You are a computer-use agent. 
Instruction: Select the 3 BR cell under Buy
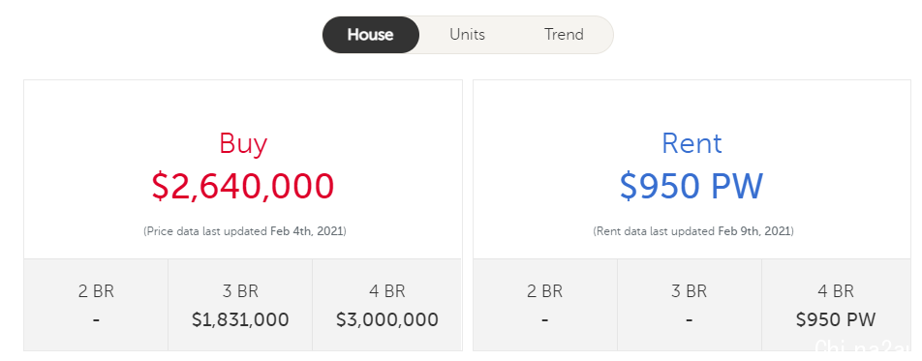click(x=240, y=305)
